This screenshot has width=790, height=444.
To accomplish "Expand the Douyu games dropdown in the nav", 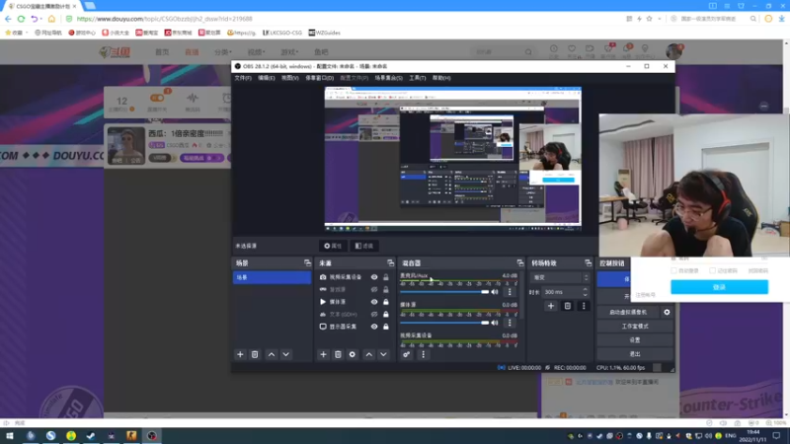I will point(289,52).
